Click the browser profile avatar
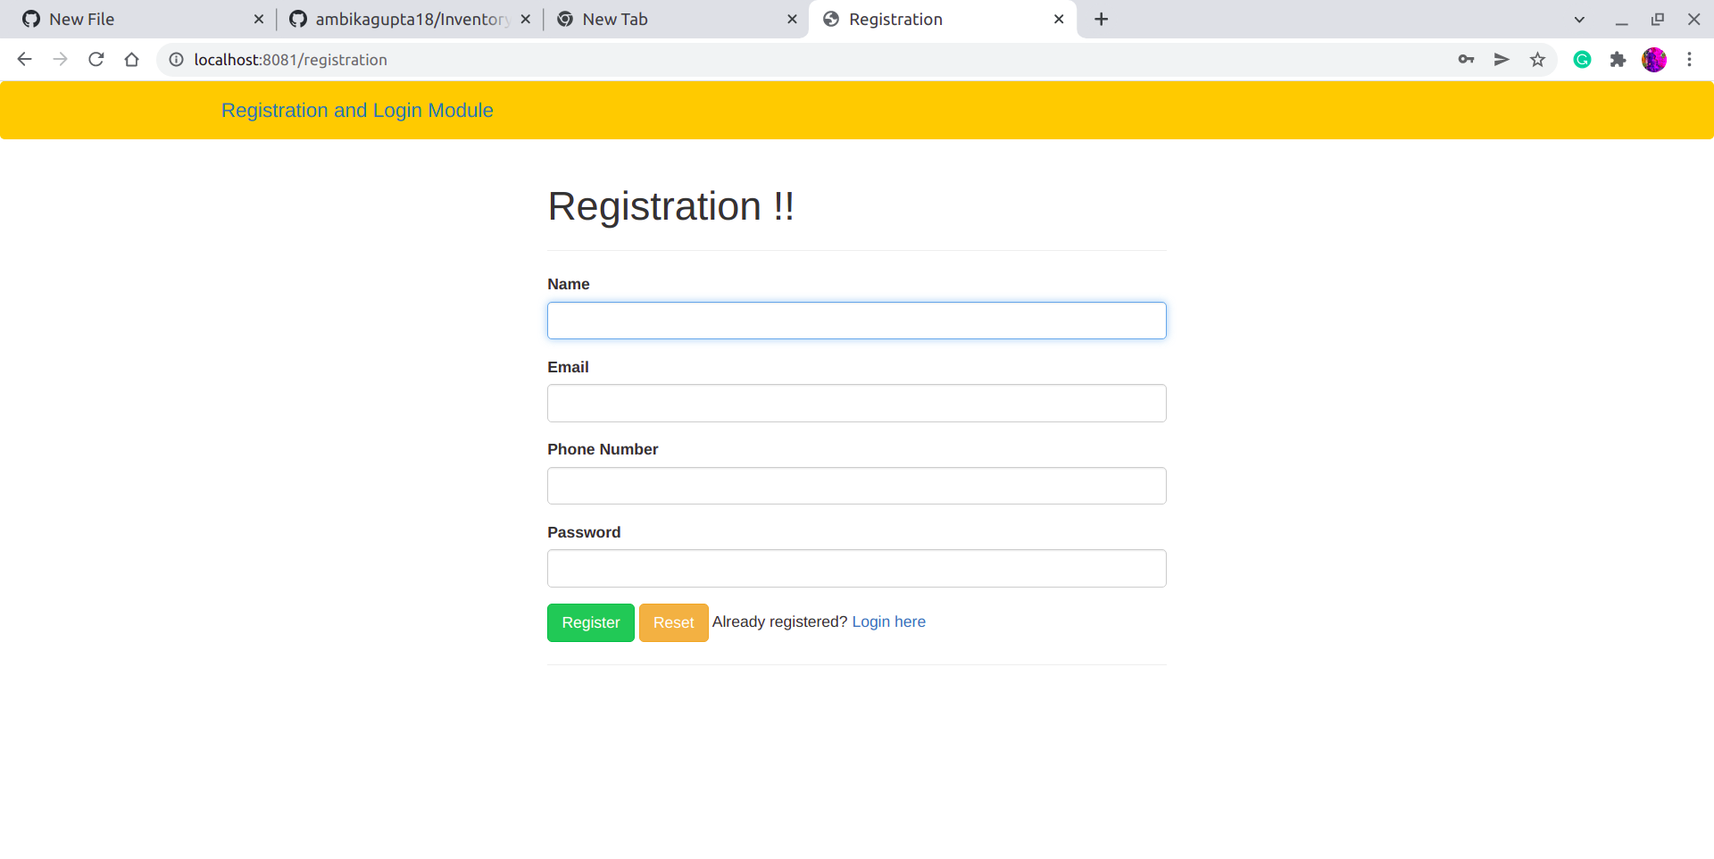The image size is (1714, 859). pyautogui.click(x=1654, y=59)
